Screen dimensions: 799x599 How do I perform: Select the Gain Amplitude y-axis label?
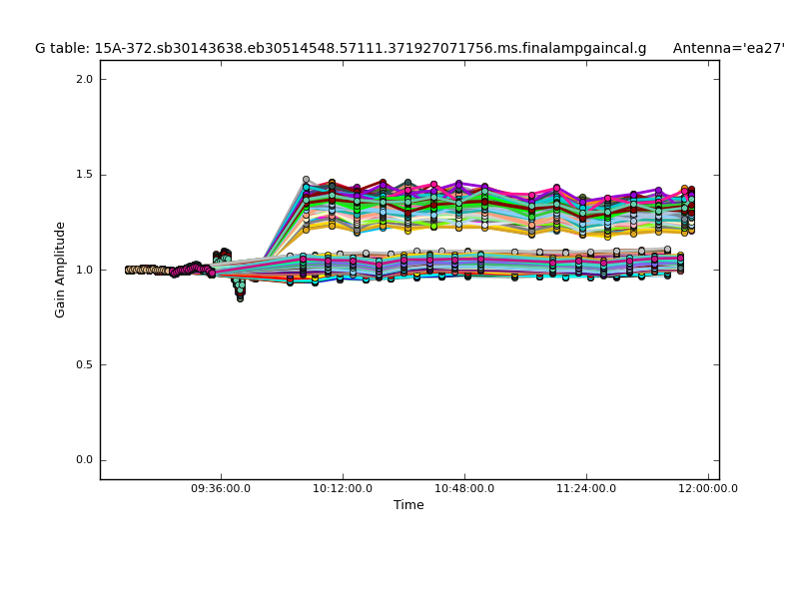pos(61,270)
